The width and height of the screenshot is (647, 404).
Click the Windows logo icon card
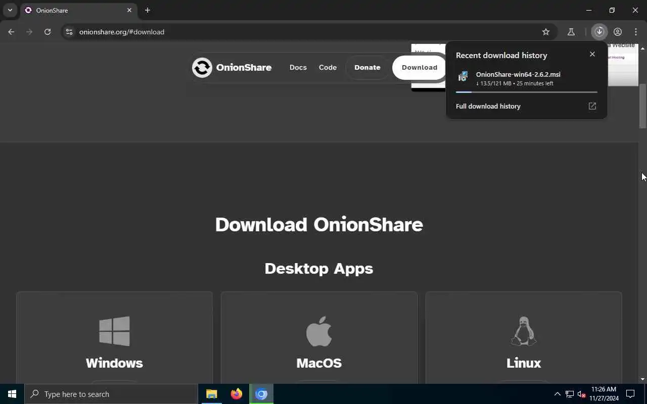pos(114,331)
